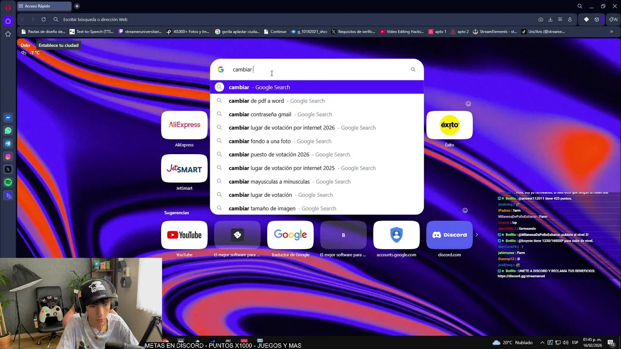Click 'Establece tu ciudad' weather button
Viewport: 621px width, 349px height.
[x=58, y=45]
